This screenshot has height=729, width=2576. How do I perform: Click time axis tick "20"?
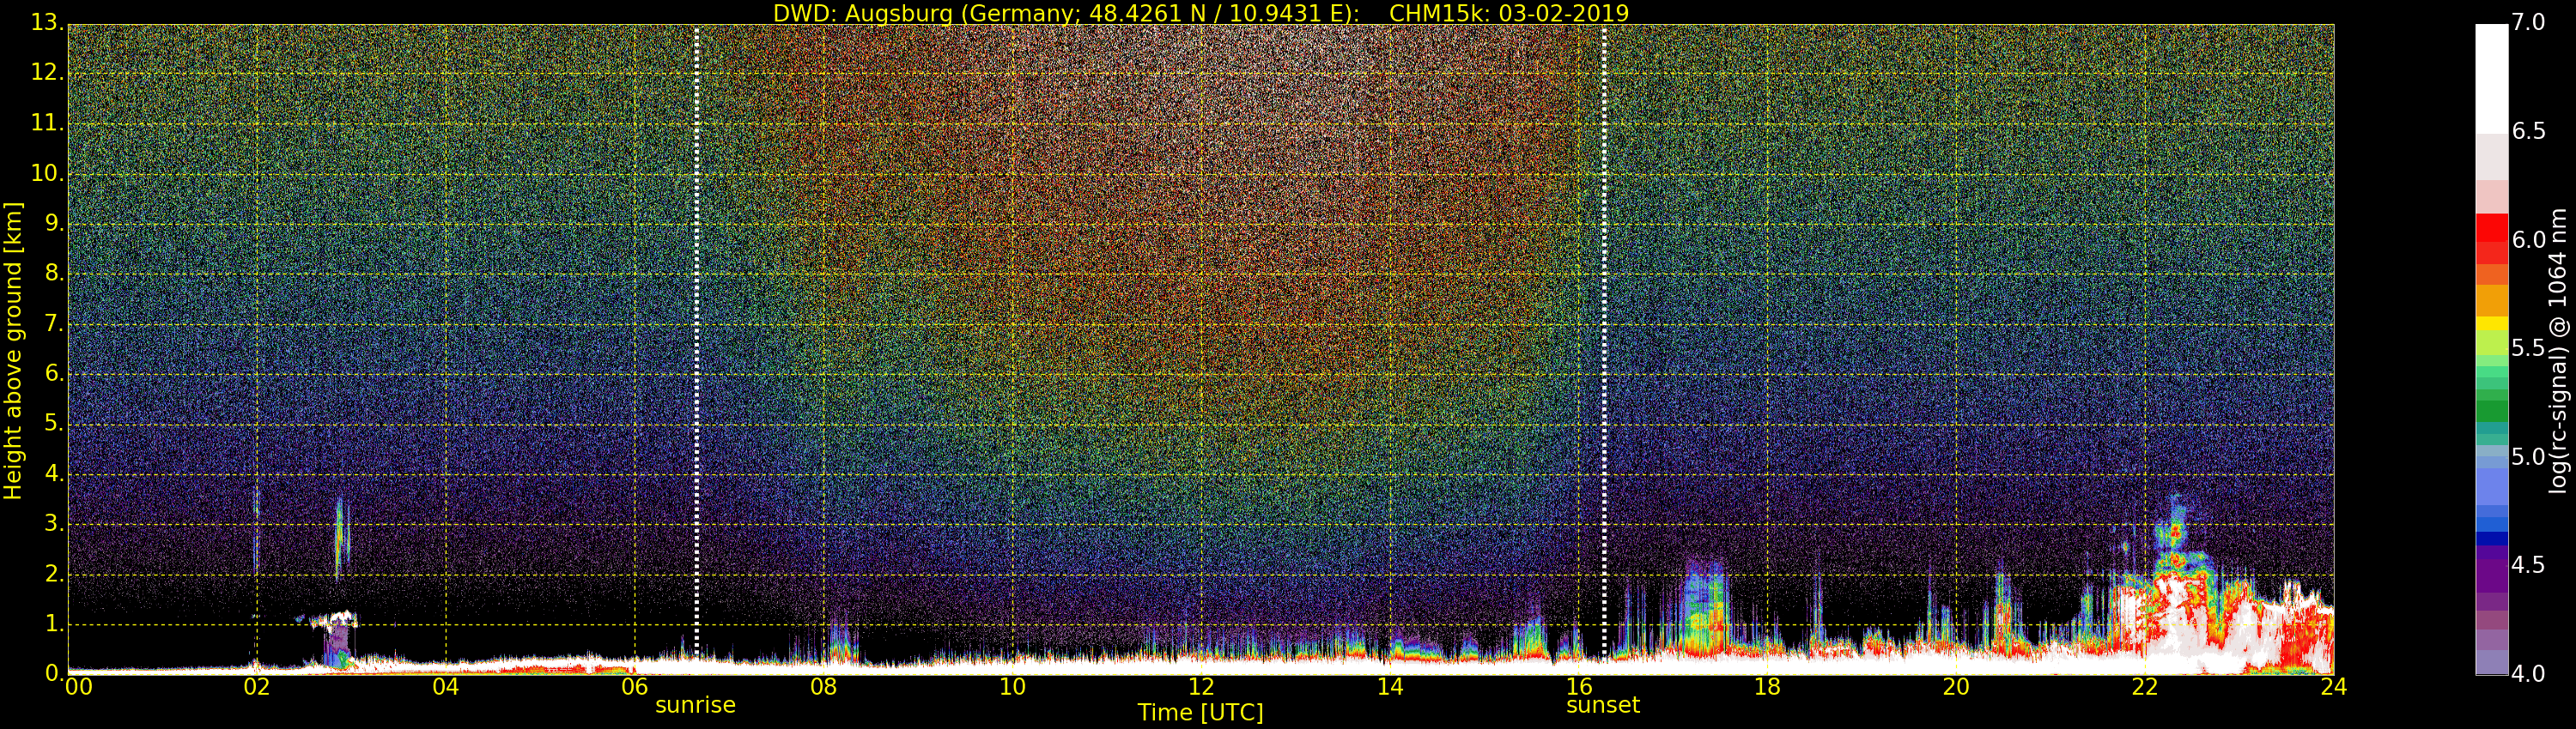pos(1956,686)
